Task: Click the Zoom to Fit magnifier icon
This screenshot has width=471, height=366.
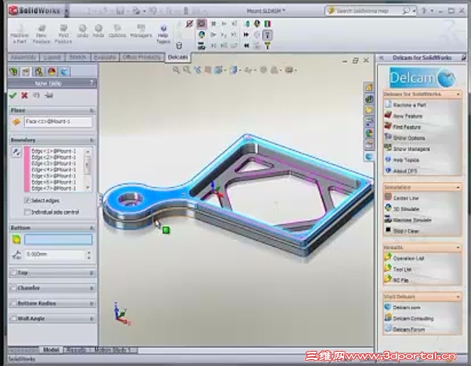Action: coord(177,70)
